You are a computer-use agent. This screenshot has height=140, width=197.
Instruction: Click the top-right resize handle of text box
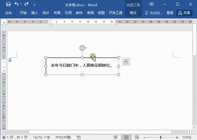coord(118,57)
